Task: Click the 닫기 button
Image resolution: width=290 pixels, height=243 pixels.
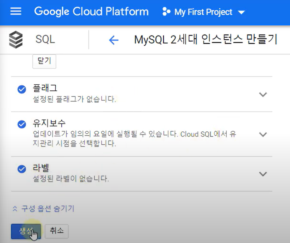Action: pyautogui.click(x=44, y=61)
